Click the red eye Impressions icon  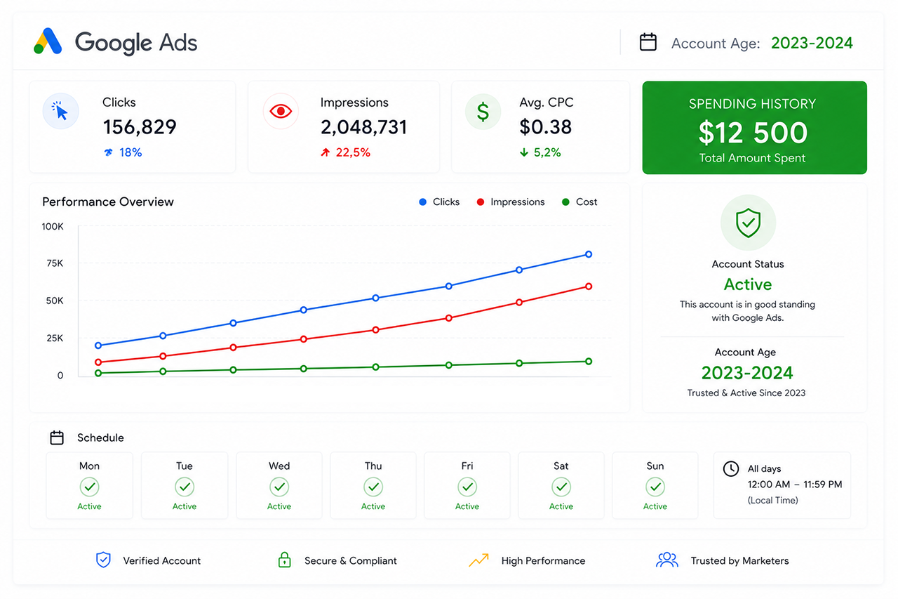[x=281, y=112]
